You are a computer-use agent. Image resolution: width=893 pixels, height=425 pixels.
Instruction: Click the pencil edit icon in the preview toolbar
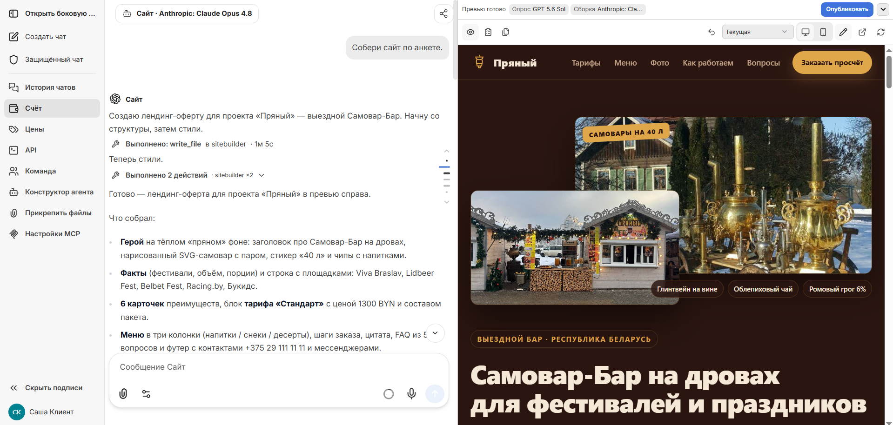pos(843,32)
